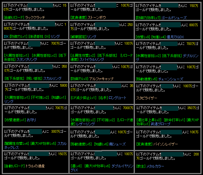Screen dimensions: 203x175
Task: Click the [不可視Lv2] tag in レザーリング message
Action: [x=106, y=120]
